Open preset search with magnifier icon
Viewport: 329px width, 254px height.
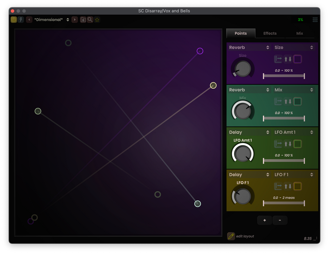pyautogui.click(x=90, y=20)
